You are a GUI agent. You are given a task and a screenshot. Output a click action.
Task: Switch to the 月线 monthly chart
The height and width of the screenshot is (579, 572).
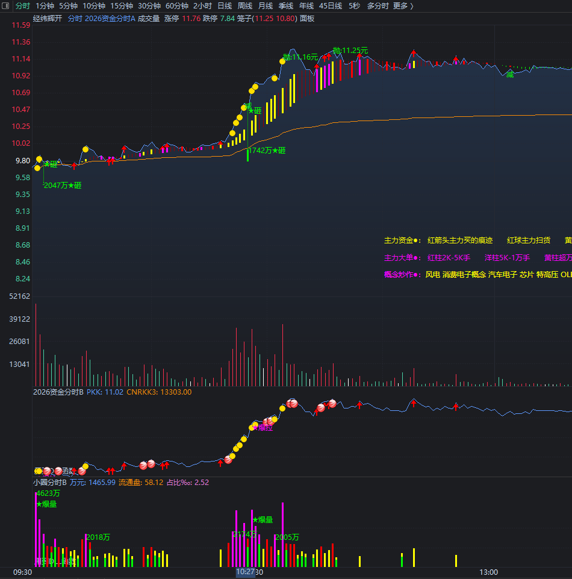(266, 6)
